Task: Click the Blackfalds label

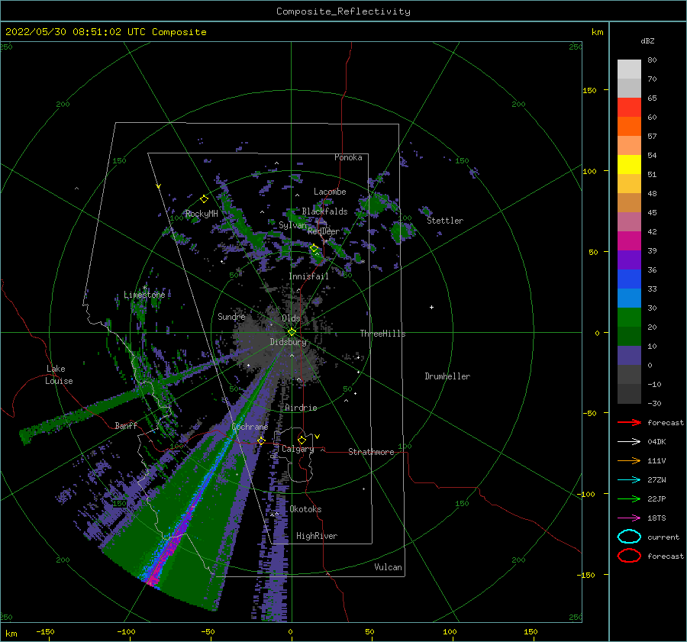Action: [324, 211]
